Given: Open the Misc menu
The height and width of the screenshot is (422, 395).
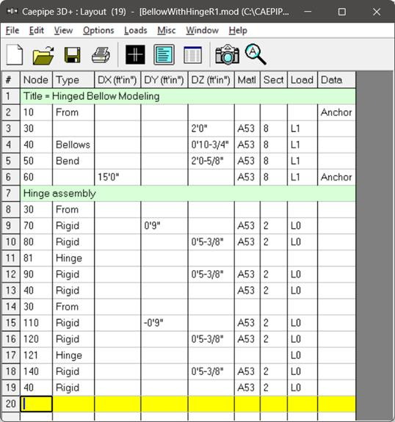Looking at the screenshot, I should click(x=167, y=30).
